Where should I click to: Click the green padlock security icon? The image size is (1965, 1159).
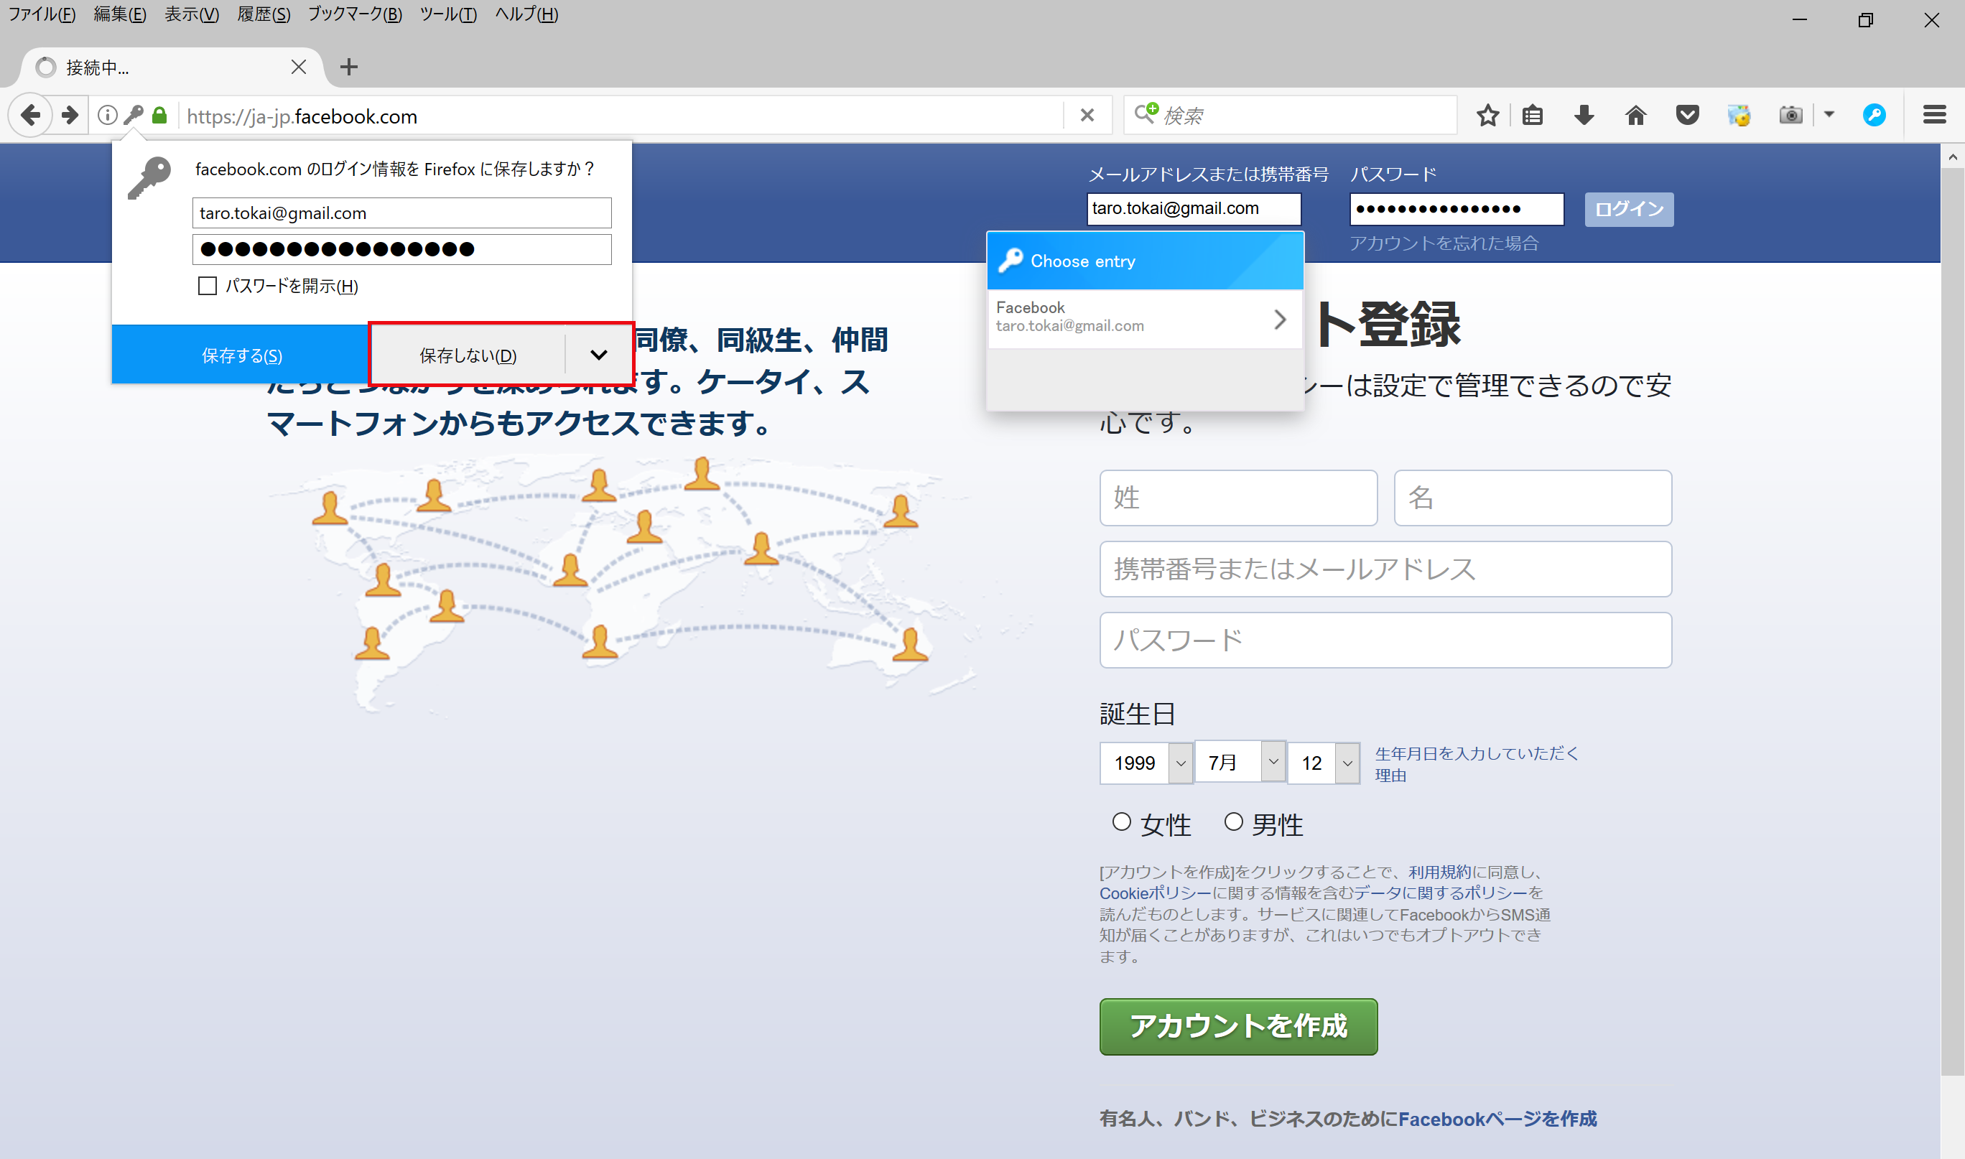click(x=159, y=116)
